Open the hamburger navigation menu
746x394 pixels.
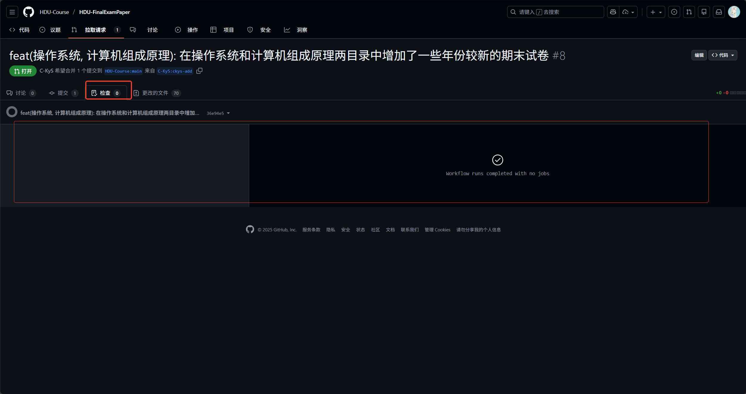12,12
